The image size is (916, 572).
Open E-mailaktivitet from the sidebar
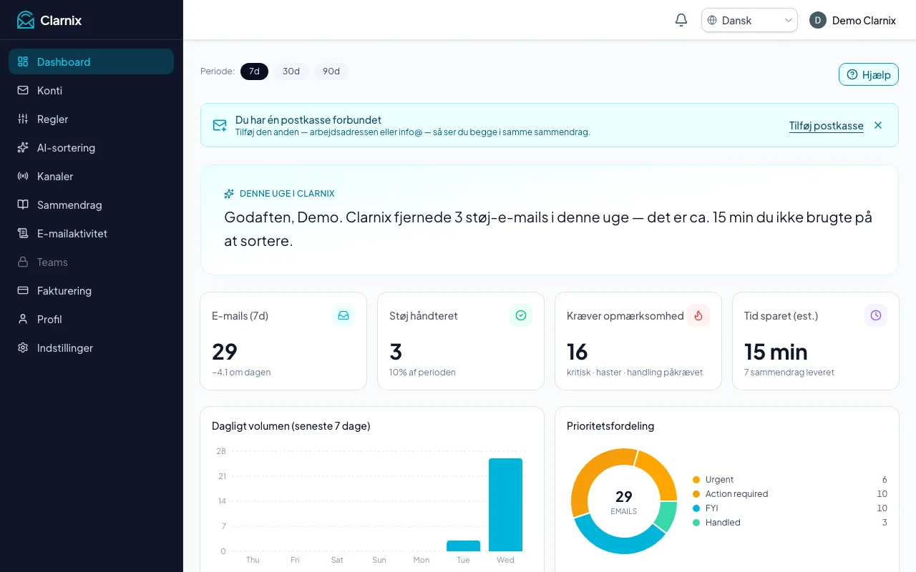91,233
